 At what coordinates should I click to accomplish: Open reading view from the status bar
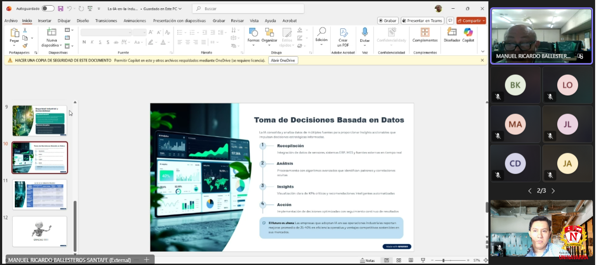(411, 260)
